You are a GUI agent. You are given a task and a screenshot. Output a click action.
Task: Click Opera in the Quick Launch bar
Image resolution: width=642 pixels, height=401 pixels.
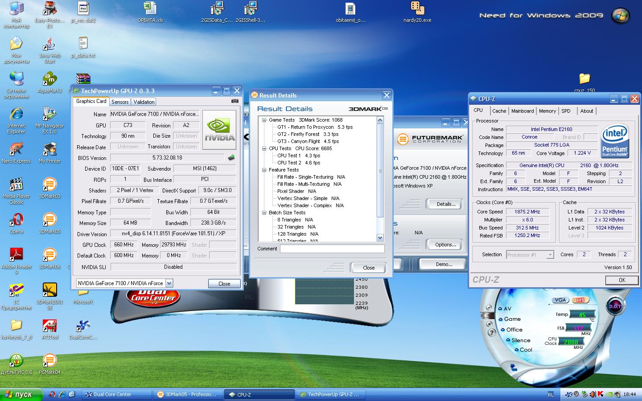coord(52,394)
